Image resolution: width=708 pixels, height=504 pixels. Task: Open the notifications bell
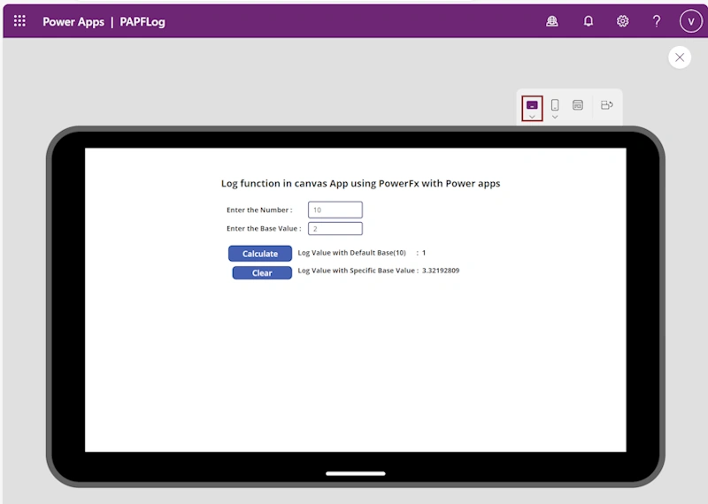(x=588, y=21)
